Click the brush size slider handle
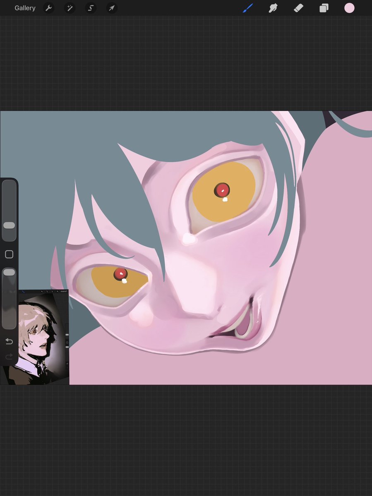The image size is (372, 496). [x=9, y=225]
